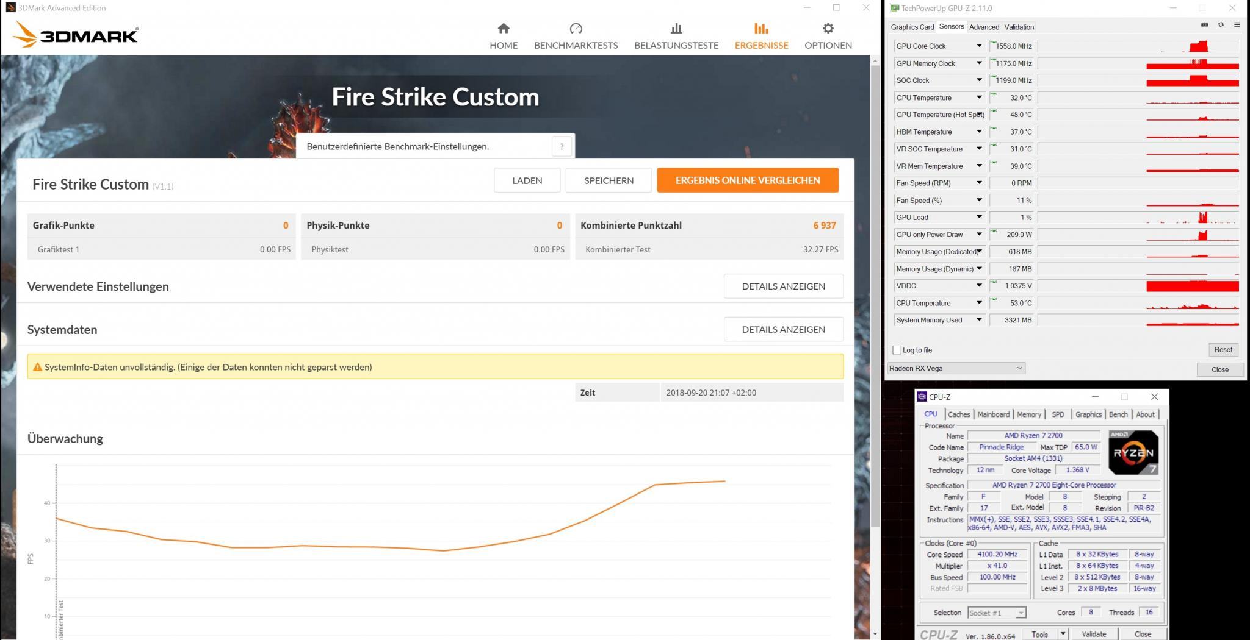Click the warning icon in SystemInfo notice
The width and height of the screenshot is (1250, 640).
pyautogui.click(x=37, y=367)
